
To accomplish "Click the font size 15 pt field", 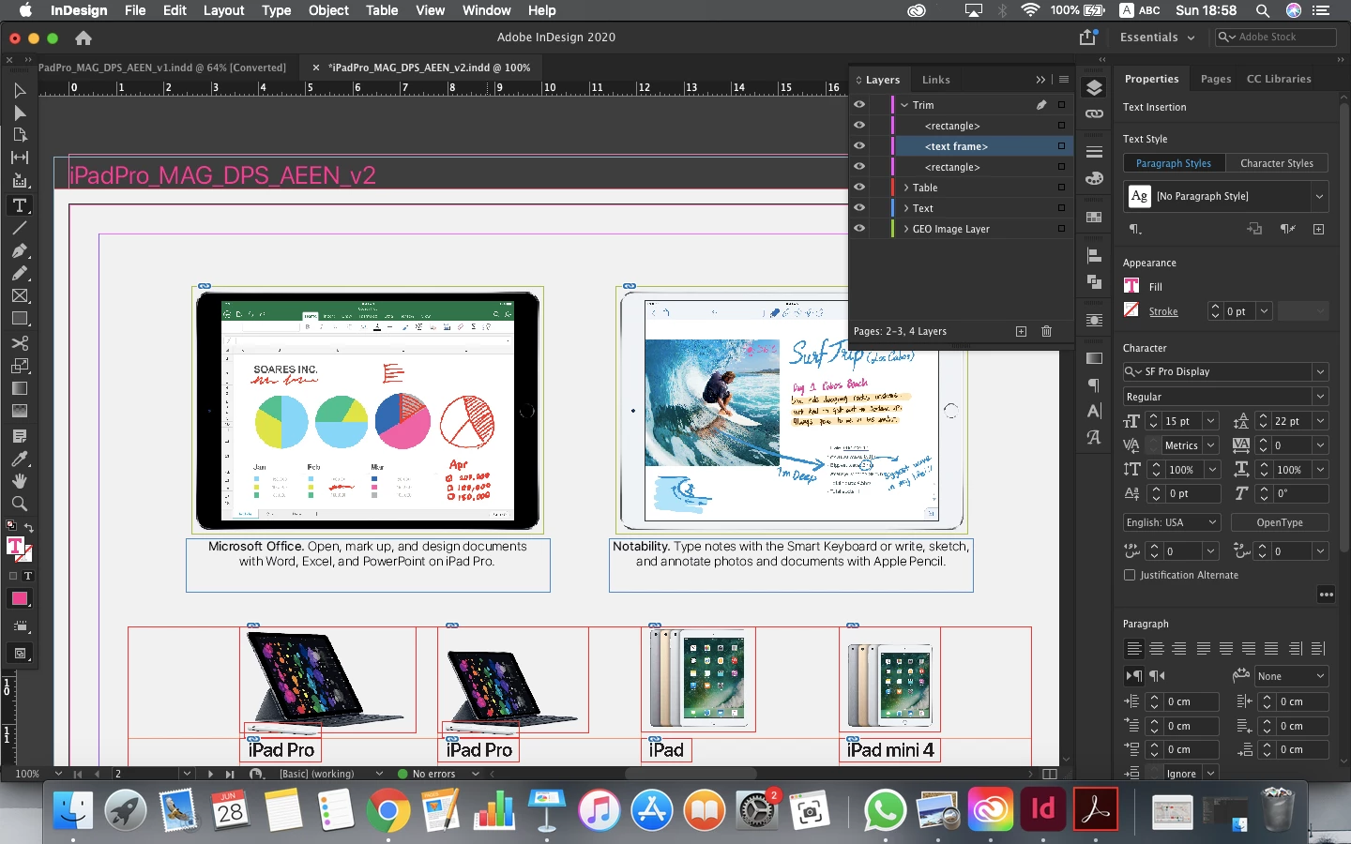I will coord(1181,421).
